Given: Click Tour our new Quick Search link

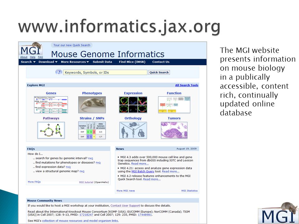Looking at the screenshot, I should pyautogui.click(x=72, y=45).
